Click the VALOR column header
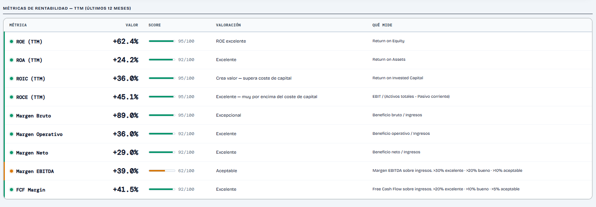Screen dimensions: 596x207 coord(132,25)
